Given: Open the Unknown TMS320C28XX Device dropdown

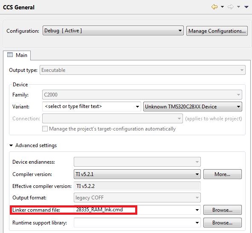Looking at the screenshot, I should point(193,107).
